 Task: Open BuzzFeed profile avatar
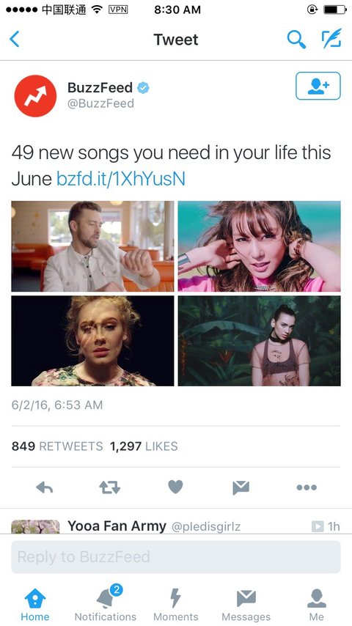coord(35,96)
